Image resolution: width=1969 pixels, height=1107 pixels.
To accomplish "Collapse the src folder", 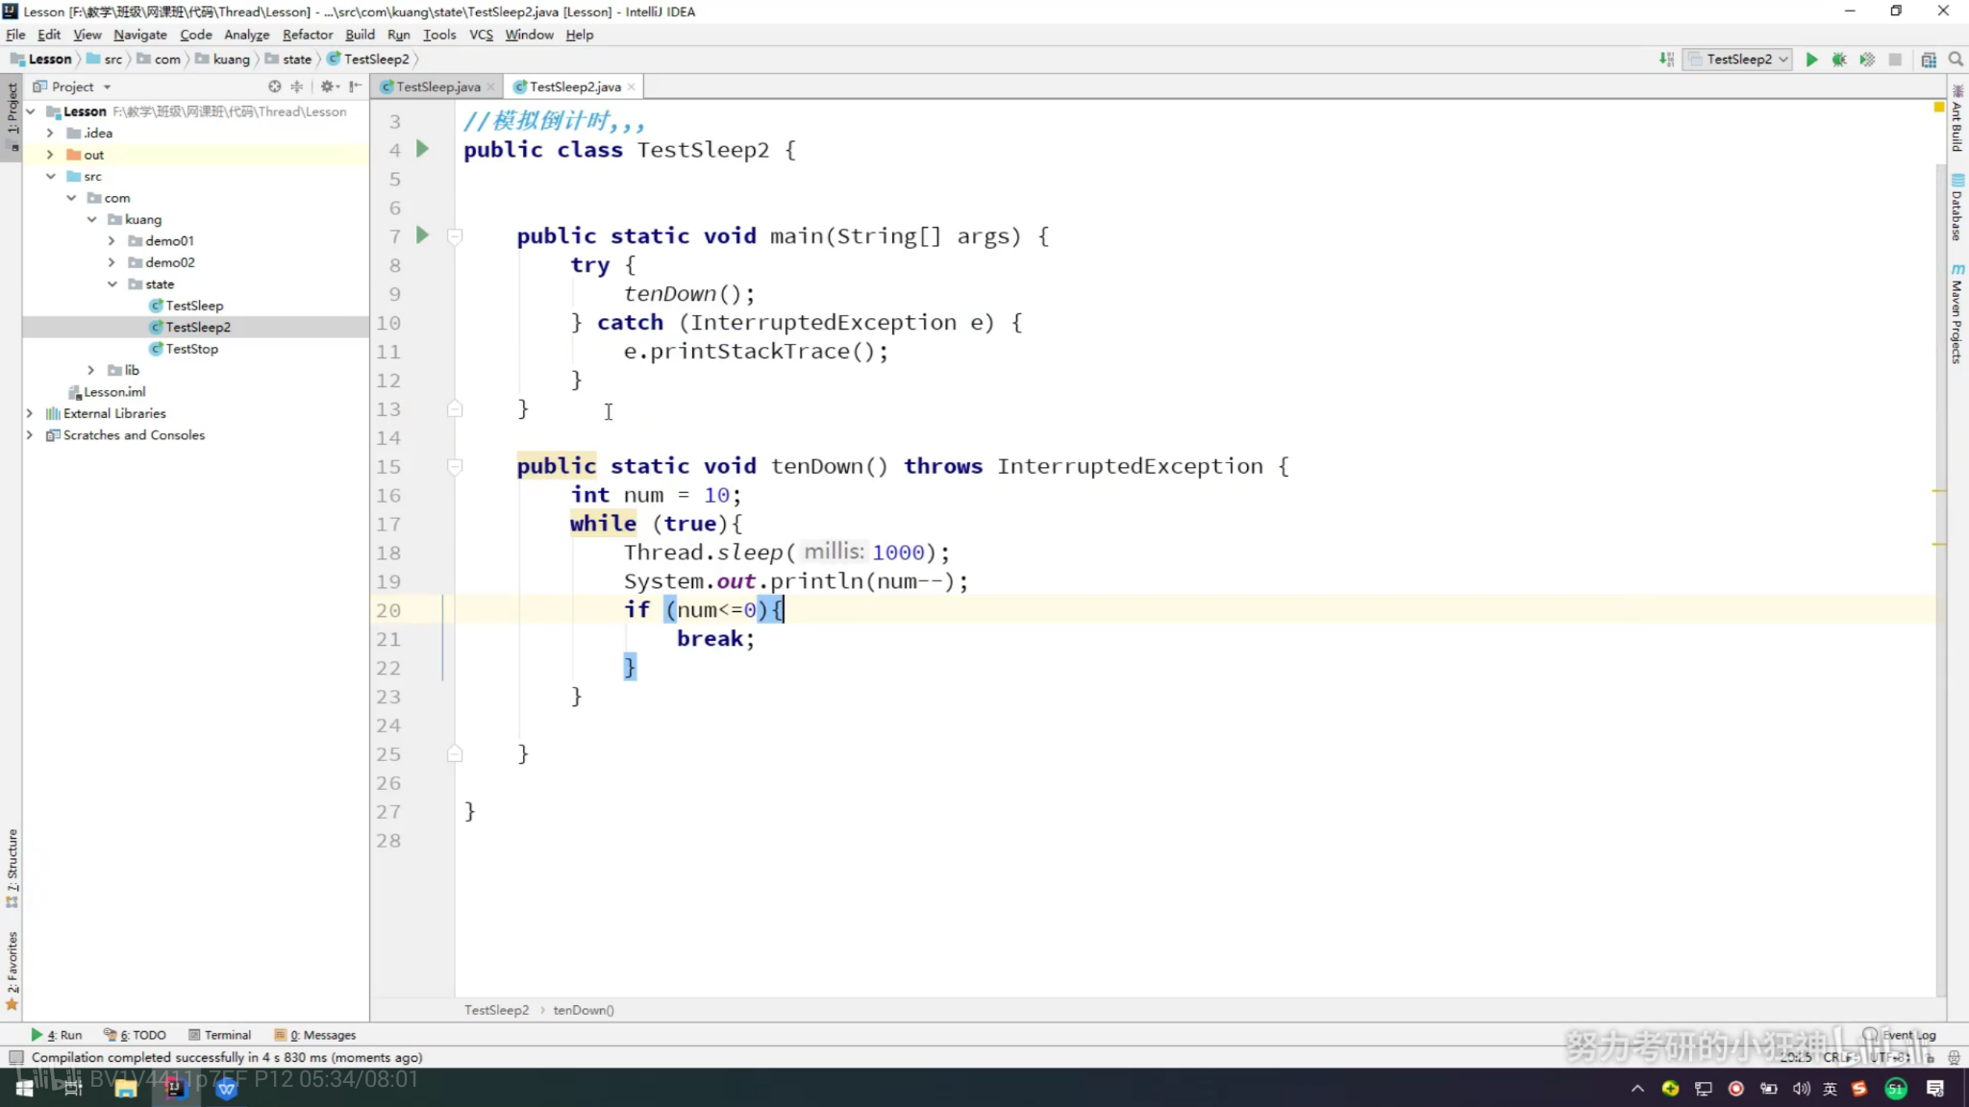I will pos(50,177).
